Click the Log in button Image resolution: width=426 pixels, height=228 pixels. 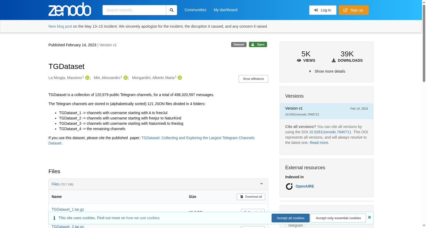coord(323,10)
